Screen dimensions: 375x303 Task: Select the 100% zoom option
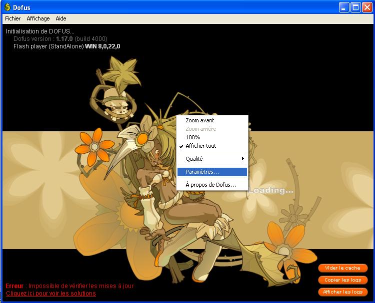click(212, 137)
